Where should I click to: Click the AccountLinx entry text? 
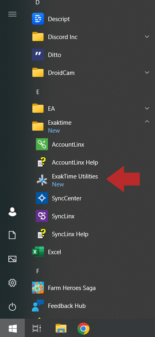tap(68, 145)
